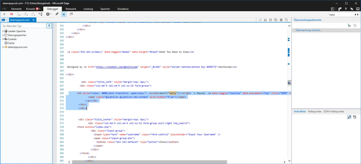
Task: Click the highlighted hallo search match
Action: [x=173, y=93]
